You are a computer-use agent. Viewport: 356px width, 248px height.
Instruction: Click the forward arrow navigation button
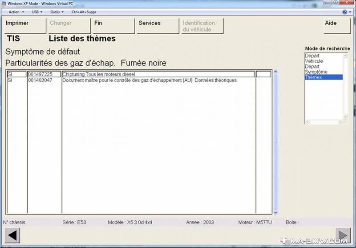[x=343, y=236]
